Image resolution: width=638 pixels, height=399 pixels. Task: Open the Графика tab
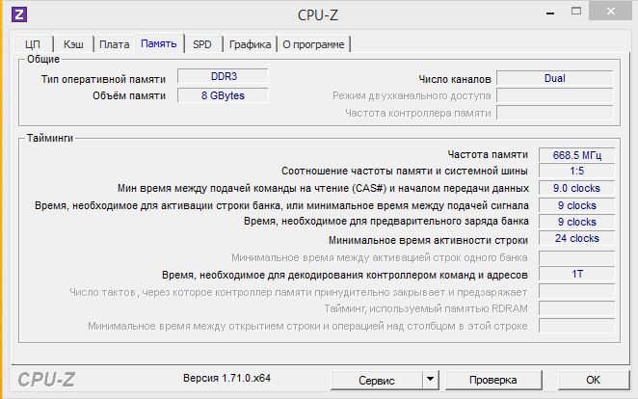[250, 44]
